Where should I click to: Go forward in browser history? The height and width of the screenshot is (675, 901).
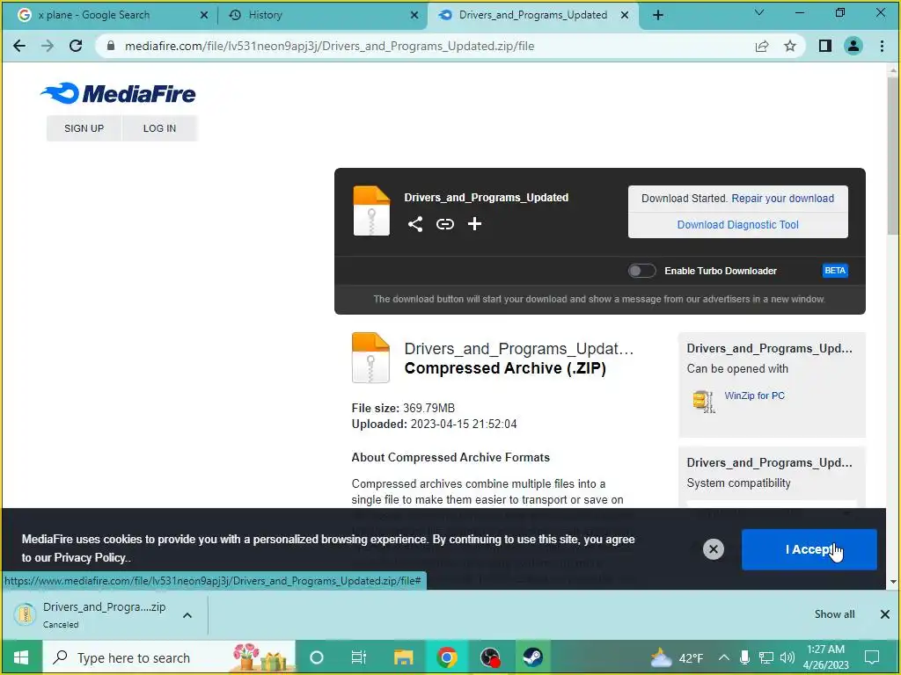coord(48,46)
